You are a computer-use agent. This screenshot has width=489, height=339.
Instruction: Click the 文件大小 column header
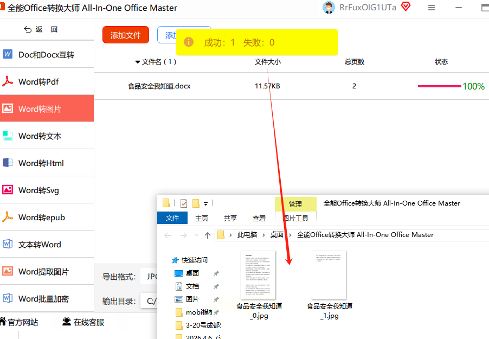coord(267,62)
